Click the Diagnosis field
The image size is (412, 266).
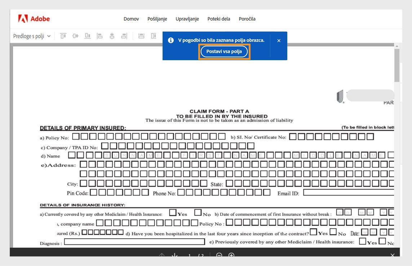pos(134,241)
